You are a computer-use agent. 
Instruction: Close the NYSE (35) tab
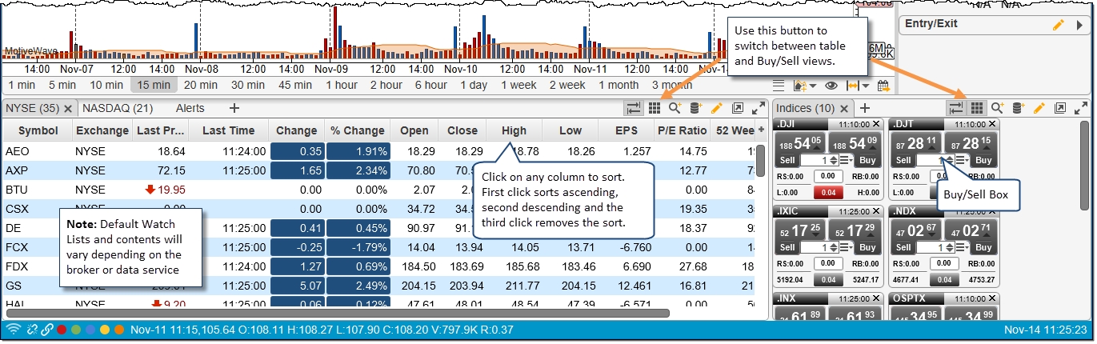coord(68,108)
